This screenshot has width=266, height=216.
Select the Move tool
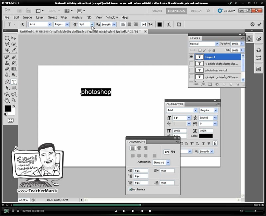click(14, 38)
